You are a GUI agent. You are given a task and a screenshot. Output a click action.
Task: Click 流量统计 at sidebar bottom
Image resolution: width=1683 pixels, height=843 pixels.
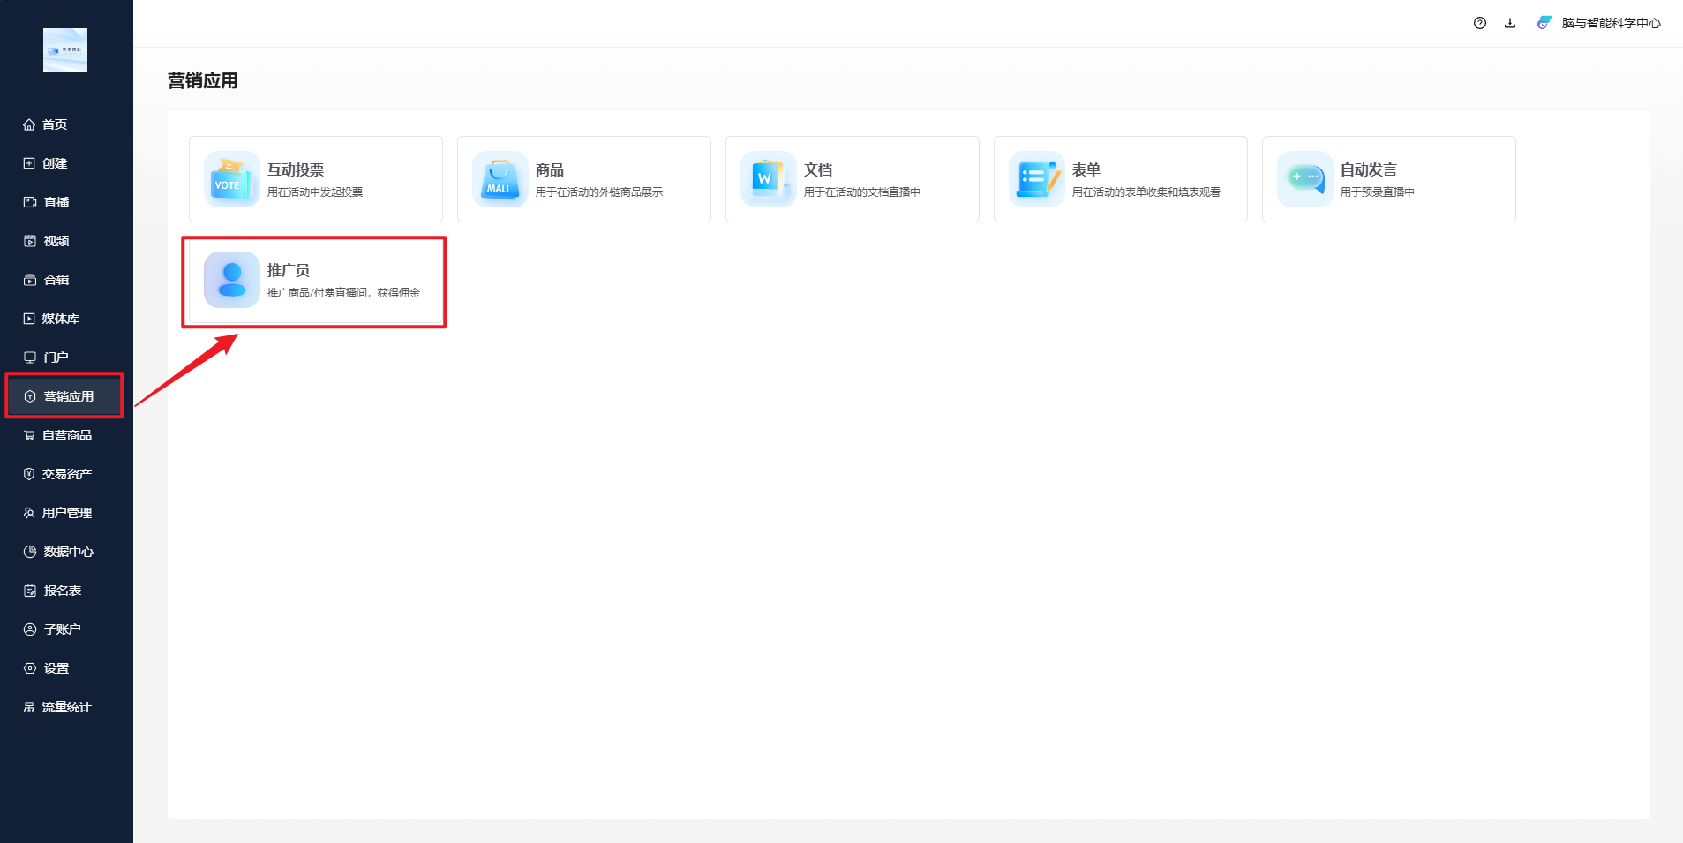66,707
